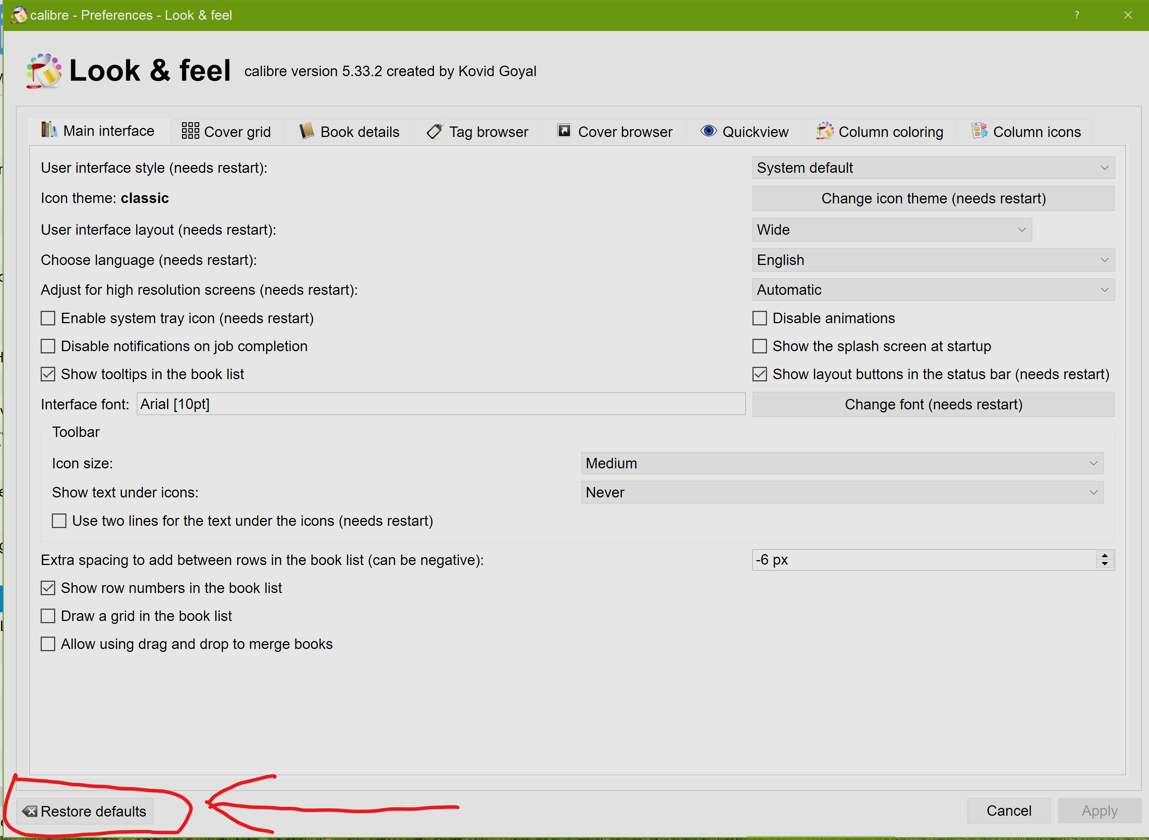Click the Column coloring paint icon
The width and height of the screenshot is (1149, 840).
coord(825,131)
